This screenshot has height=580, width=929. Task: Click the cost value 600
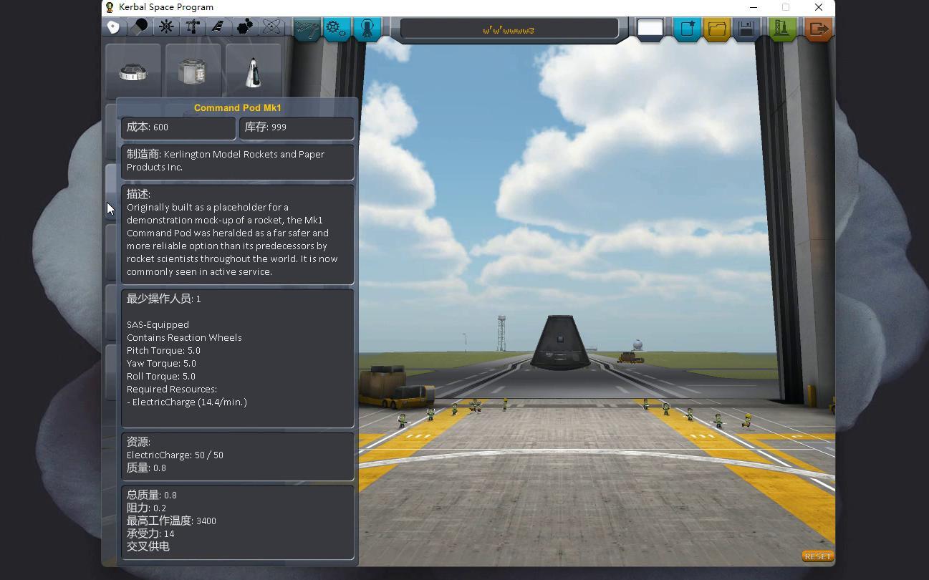click(x=160, y=127)
